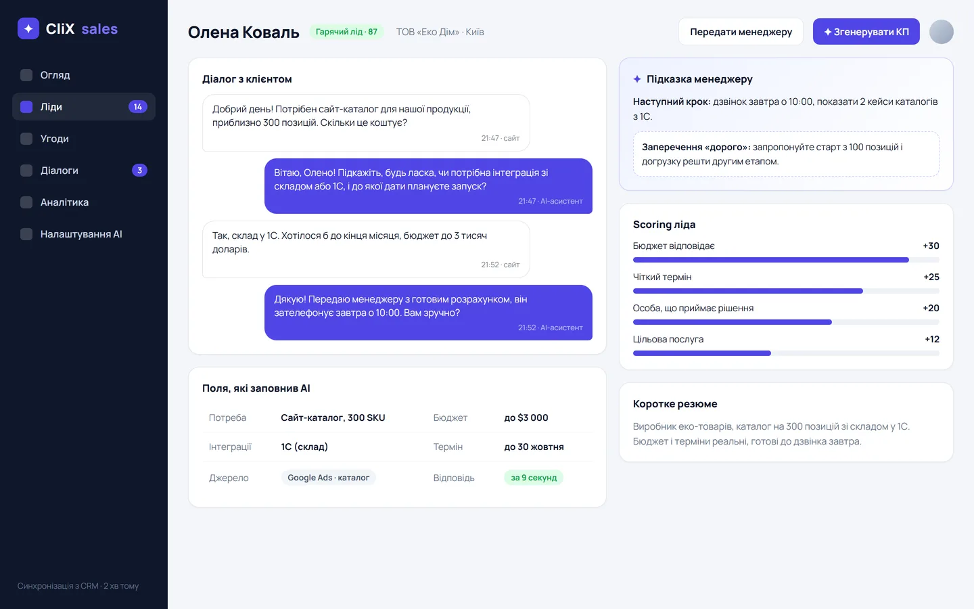Click the integration value 1С (склад)
The width and height of the screenshot is (974, 609).
tap(304, 447)
